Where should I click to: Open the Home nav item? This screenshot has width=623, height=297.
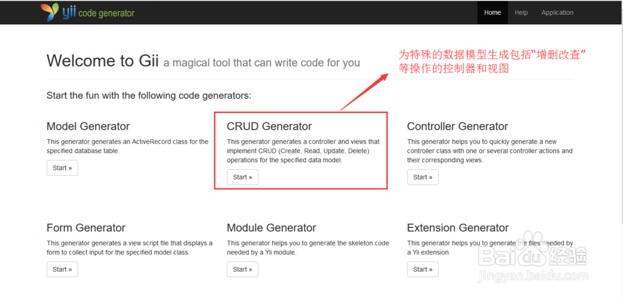click(492, 12)
